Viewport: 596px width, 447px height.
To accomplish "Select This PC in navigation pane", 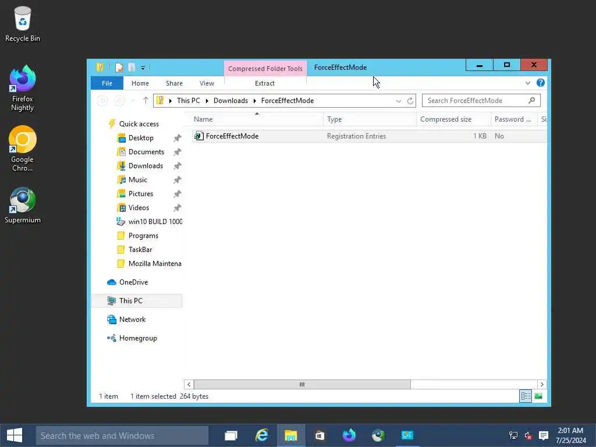I will pos(137,301).
